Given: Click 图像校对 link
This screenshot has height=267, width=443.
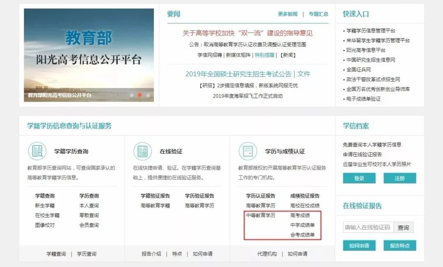Looking at the screenshot, I should click(45, 225).
